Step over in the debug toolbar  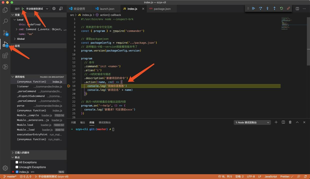coord(260,8)
